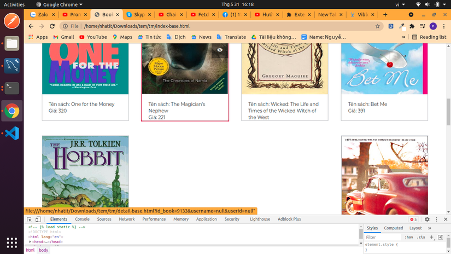Open the Reading list
The width and height of the screenshot is (451, 254).
430,37
